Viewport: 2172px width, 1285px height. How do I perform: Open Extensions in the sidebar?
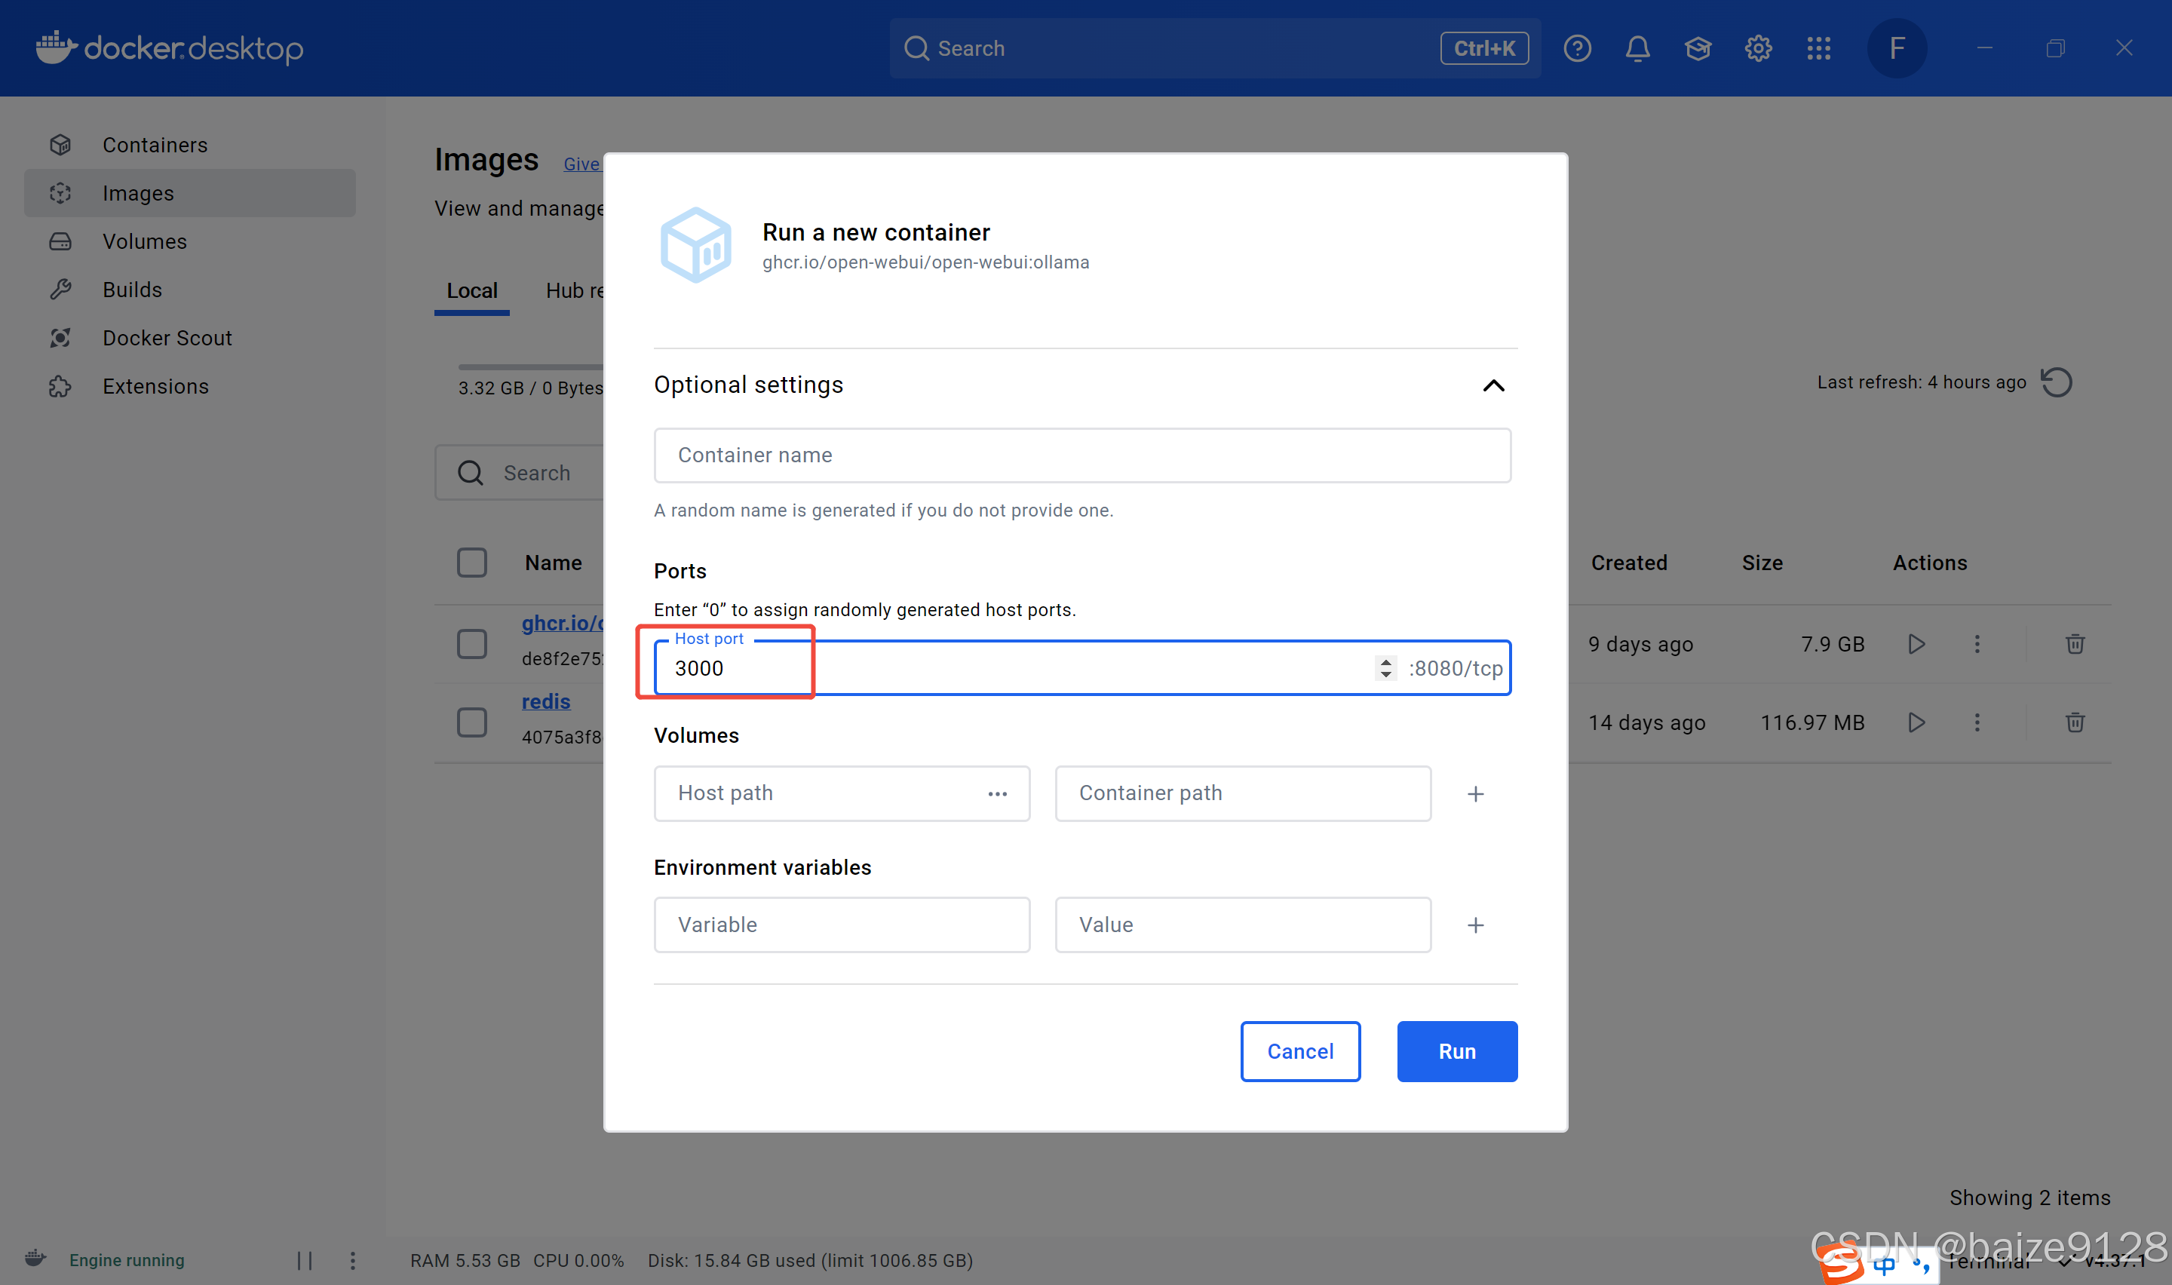(189, 386)
